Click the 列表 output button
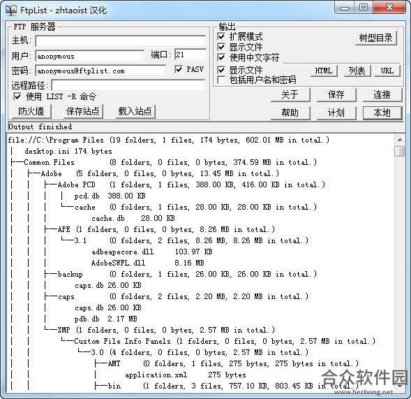411x399 pixels. (x=357, y=71)
